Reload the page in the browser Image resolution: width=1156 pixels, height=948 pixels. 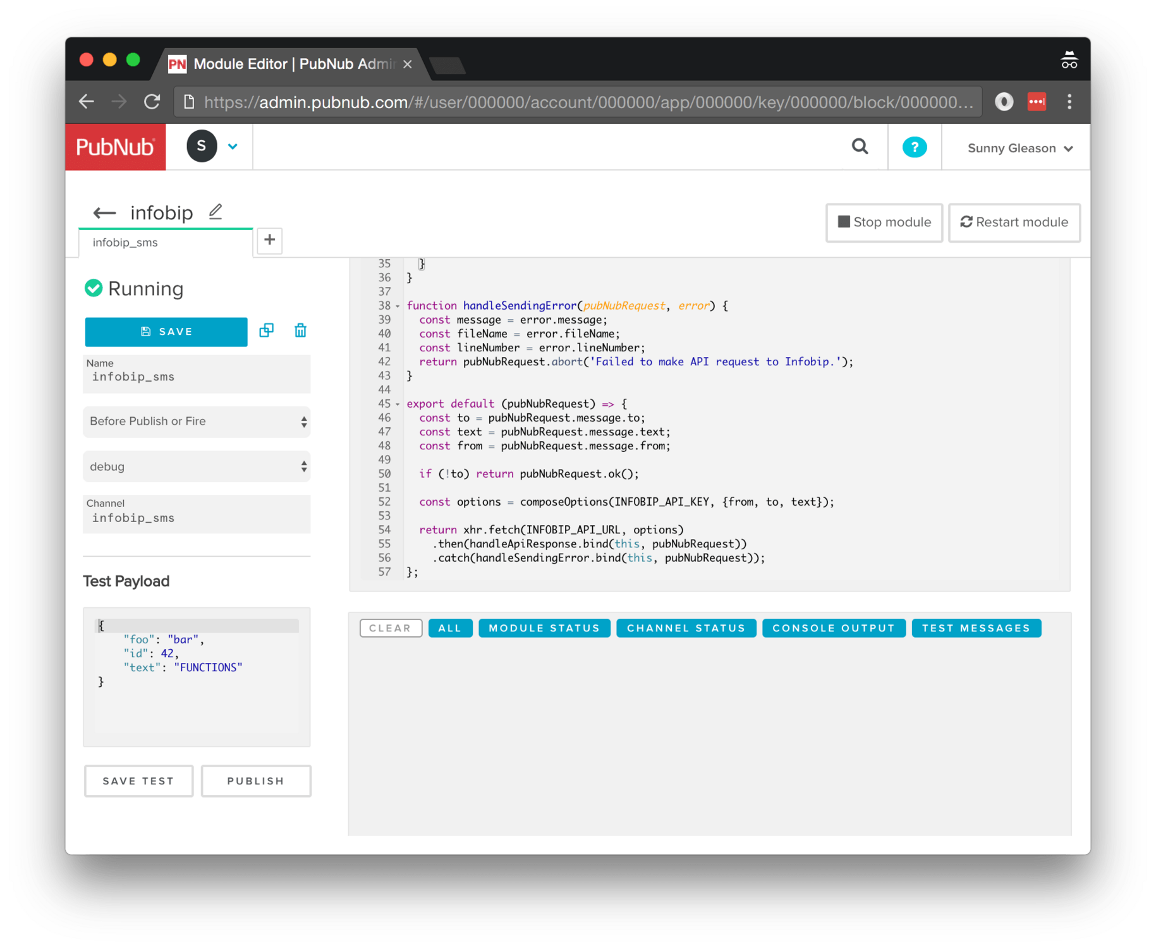(152, 102)
